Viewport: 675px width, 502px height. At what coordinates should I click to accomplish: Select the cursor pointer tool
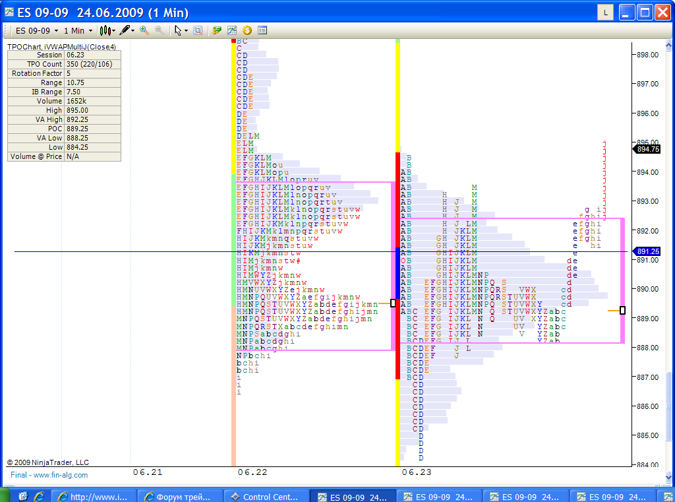[178, 30]
